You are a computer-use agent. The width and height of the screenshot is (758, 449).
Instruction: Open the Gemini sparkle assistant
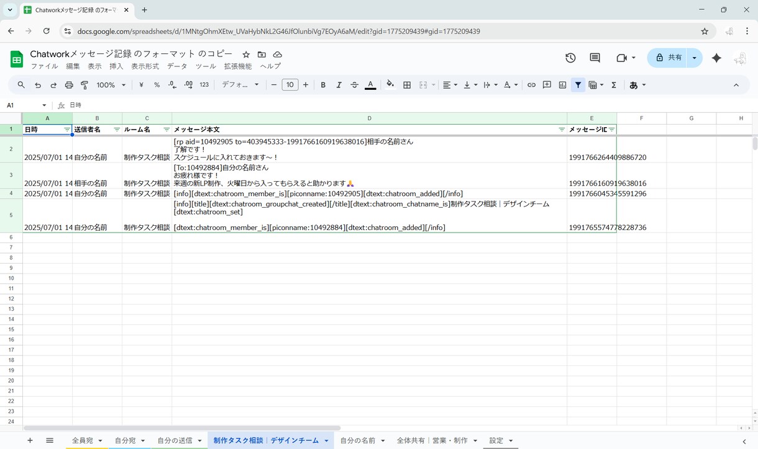[x=716, y=58]
